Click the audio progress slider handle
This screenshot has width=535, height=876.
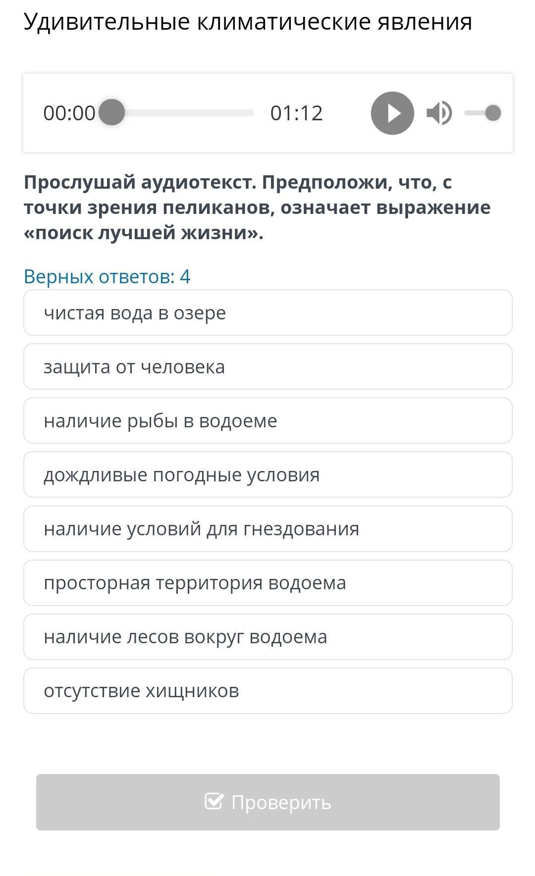[x=112, y=113]
